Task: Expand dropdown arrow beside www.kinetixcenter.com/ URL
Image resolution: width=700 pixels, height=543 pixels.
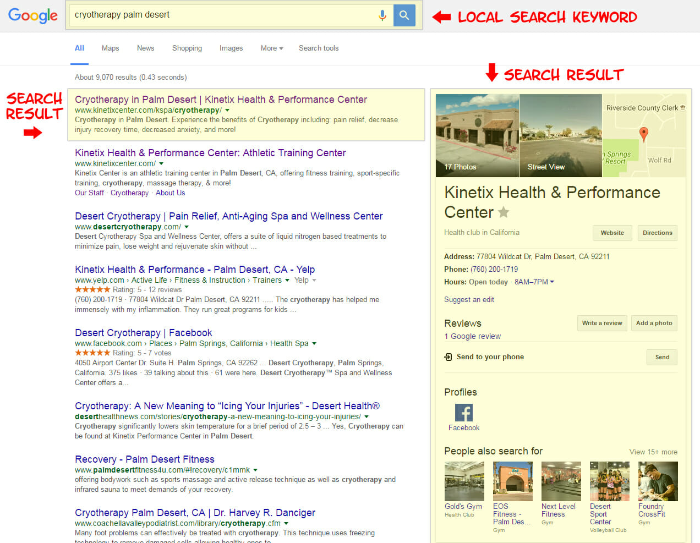Action: [161, 164]
